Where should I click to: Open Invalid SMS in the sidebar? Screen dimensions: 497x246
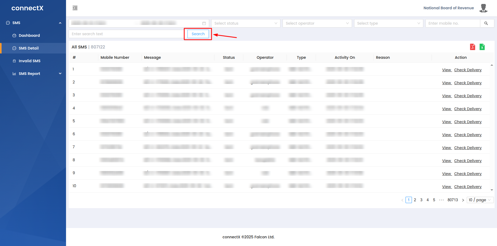click(29, 61)
